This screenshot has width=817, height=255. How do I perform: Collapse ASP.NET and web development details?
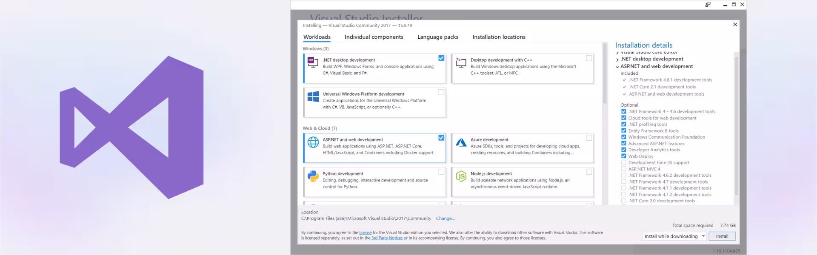point(617,67)
